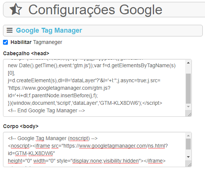
Task: Click the body textarea scrollbar thumb
Action: pyautogui.click(x=188, y=144)
